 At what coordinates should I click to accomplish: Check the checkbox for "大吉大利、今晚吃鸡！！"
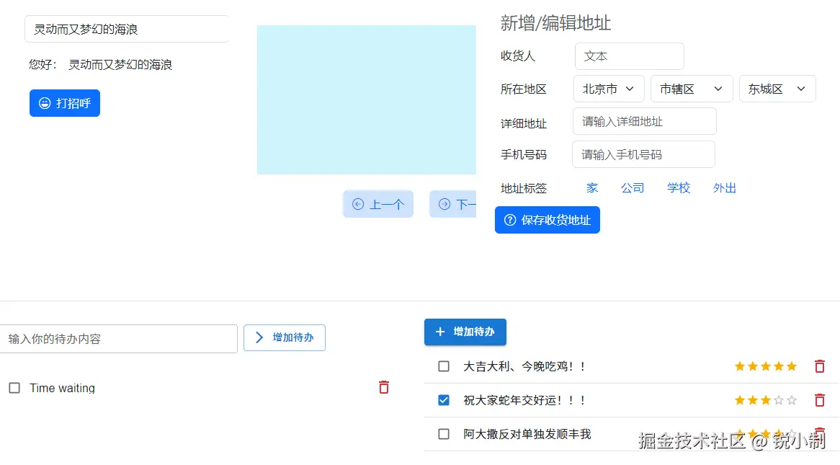tap(443, 366)
